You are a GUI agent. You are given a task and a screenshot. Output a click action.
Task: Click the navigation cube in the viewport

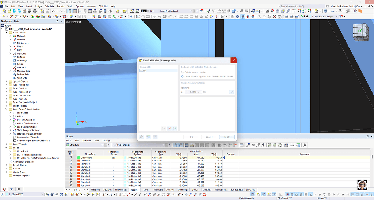point(360,32)
